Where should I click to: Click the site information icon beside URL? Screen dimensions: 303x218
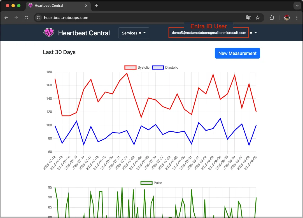coord(39,18)
